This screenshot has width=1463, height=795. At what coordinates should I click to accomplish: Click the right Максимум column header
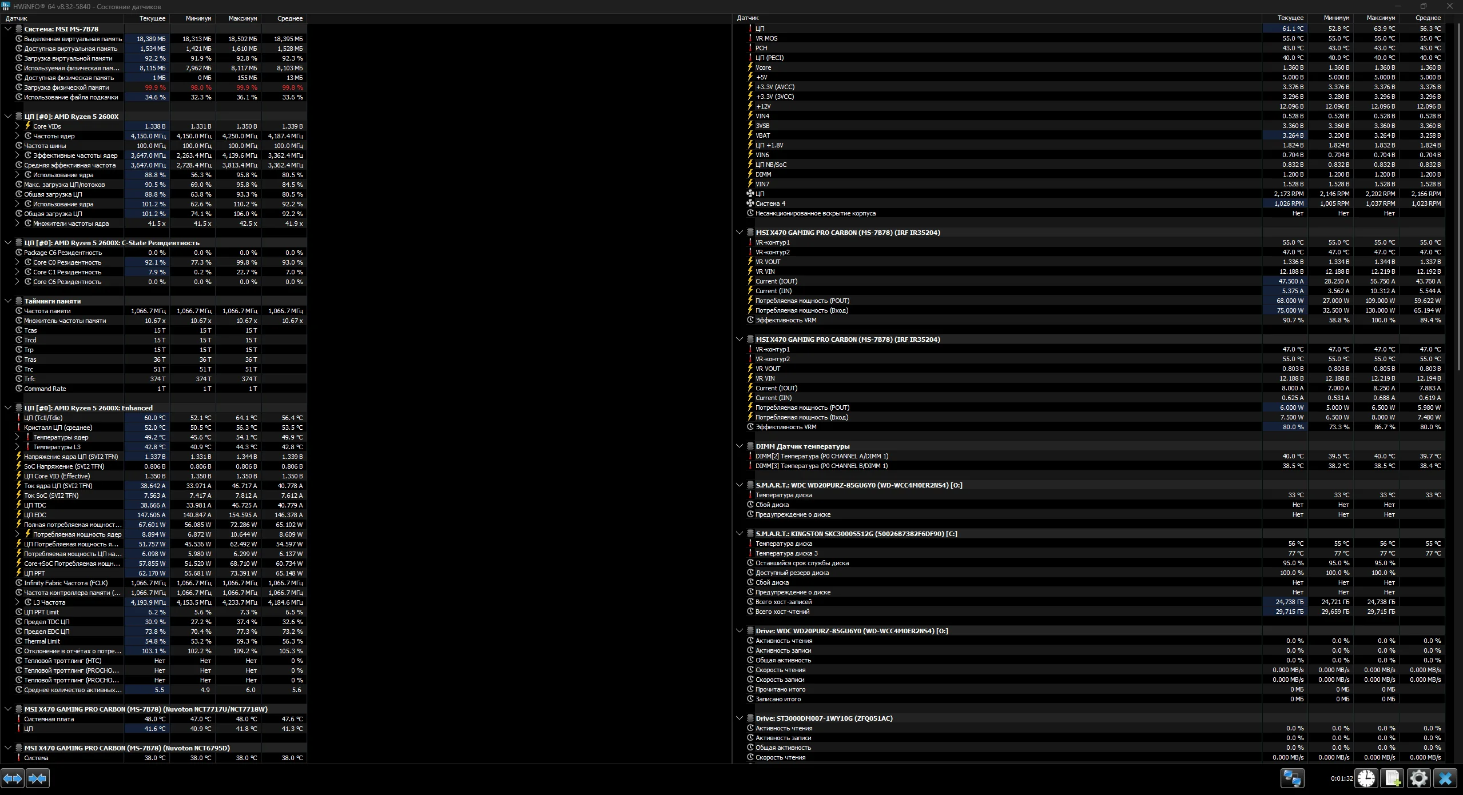click(x=1381, y=18)
